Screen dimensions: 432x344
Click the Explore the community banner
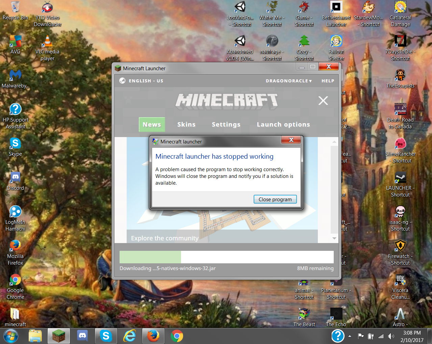tap(222, 236)
